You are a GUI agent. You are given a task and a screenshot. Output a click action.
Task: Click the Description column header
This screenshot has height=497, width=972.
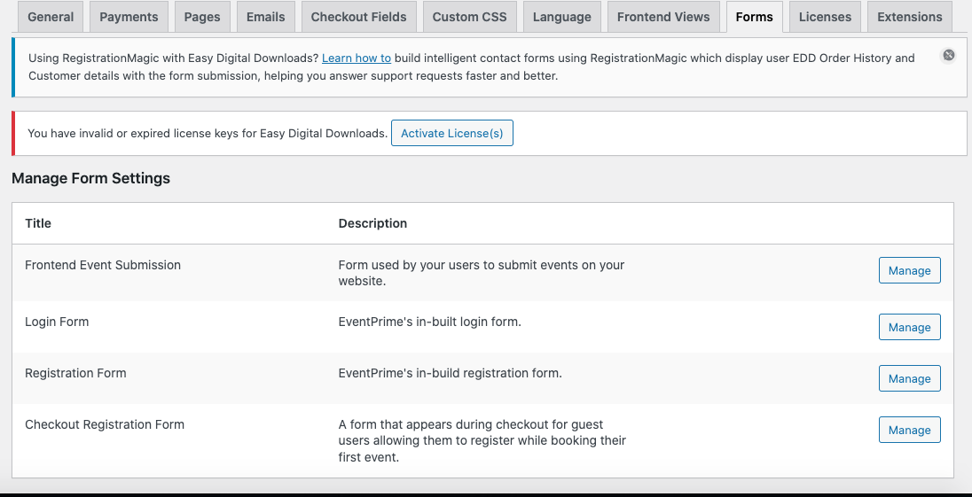372,223
